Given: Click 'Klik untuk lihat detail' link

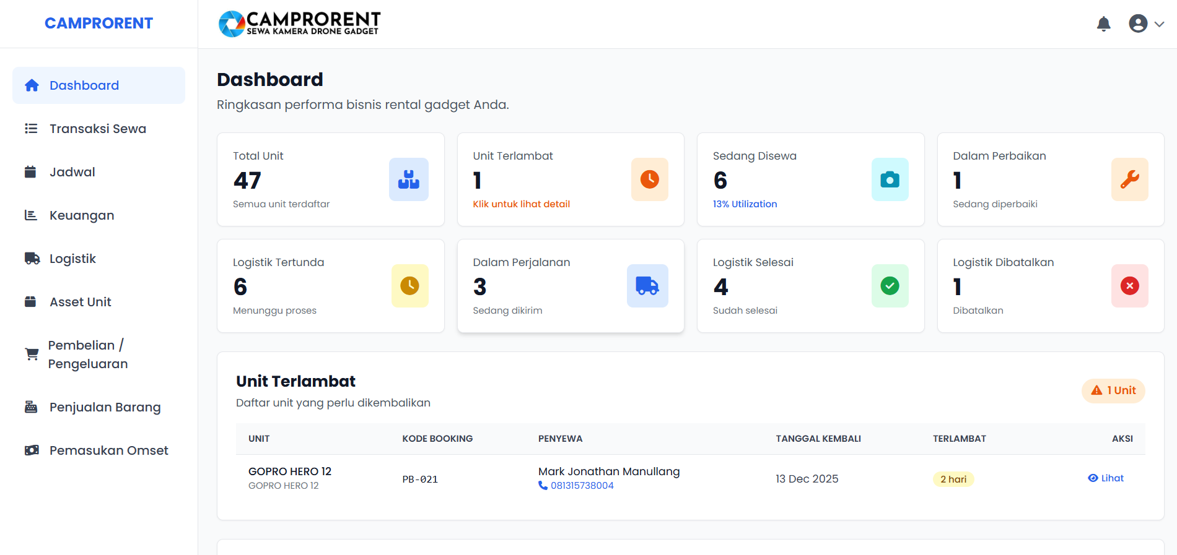Looking at the screenshot, I should coord(521,204).
